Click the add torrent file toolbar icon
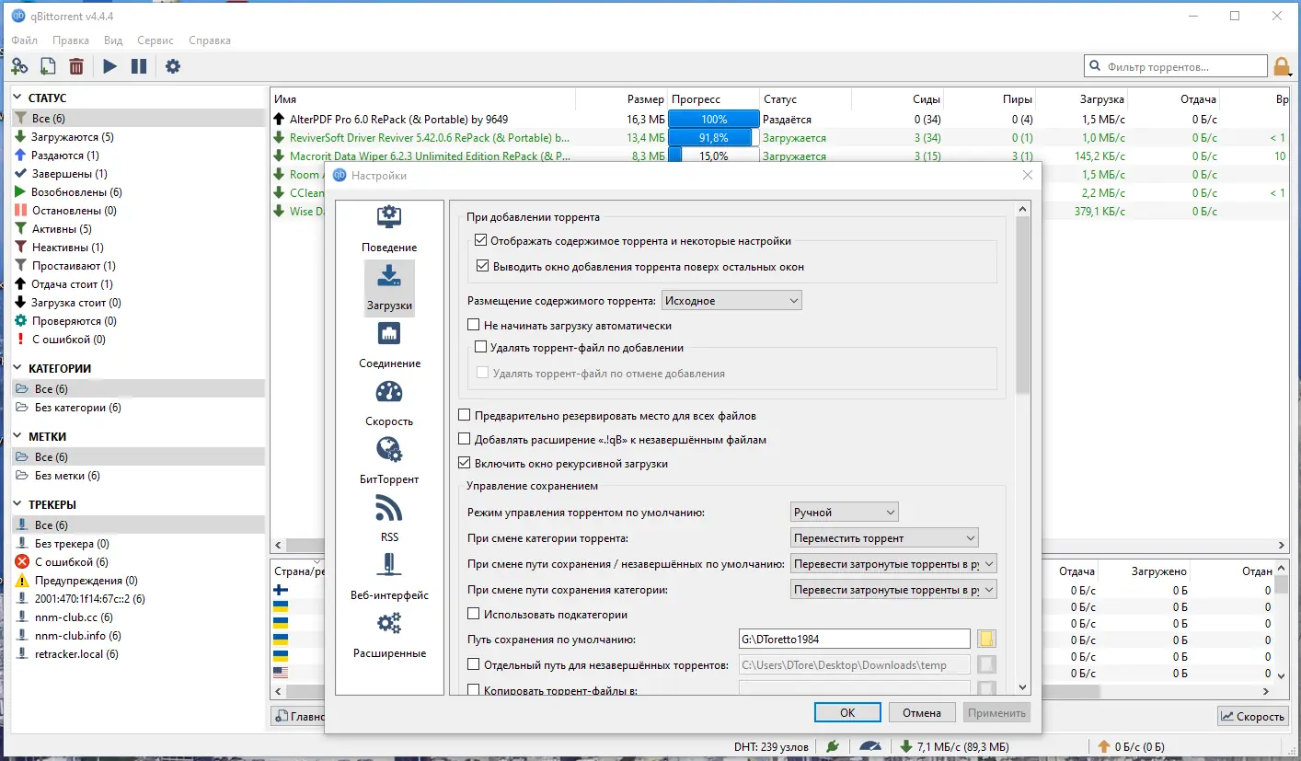1301x761 pixels. click(48, 66)
